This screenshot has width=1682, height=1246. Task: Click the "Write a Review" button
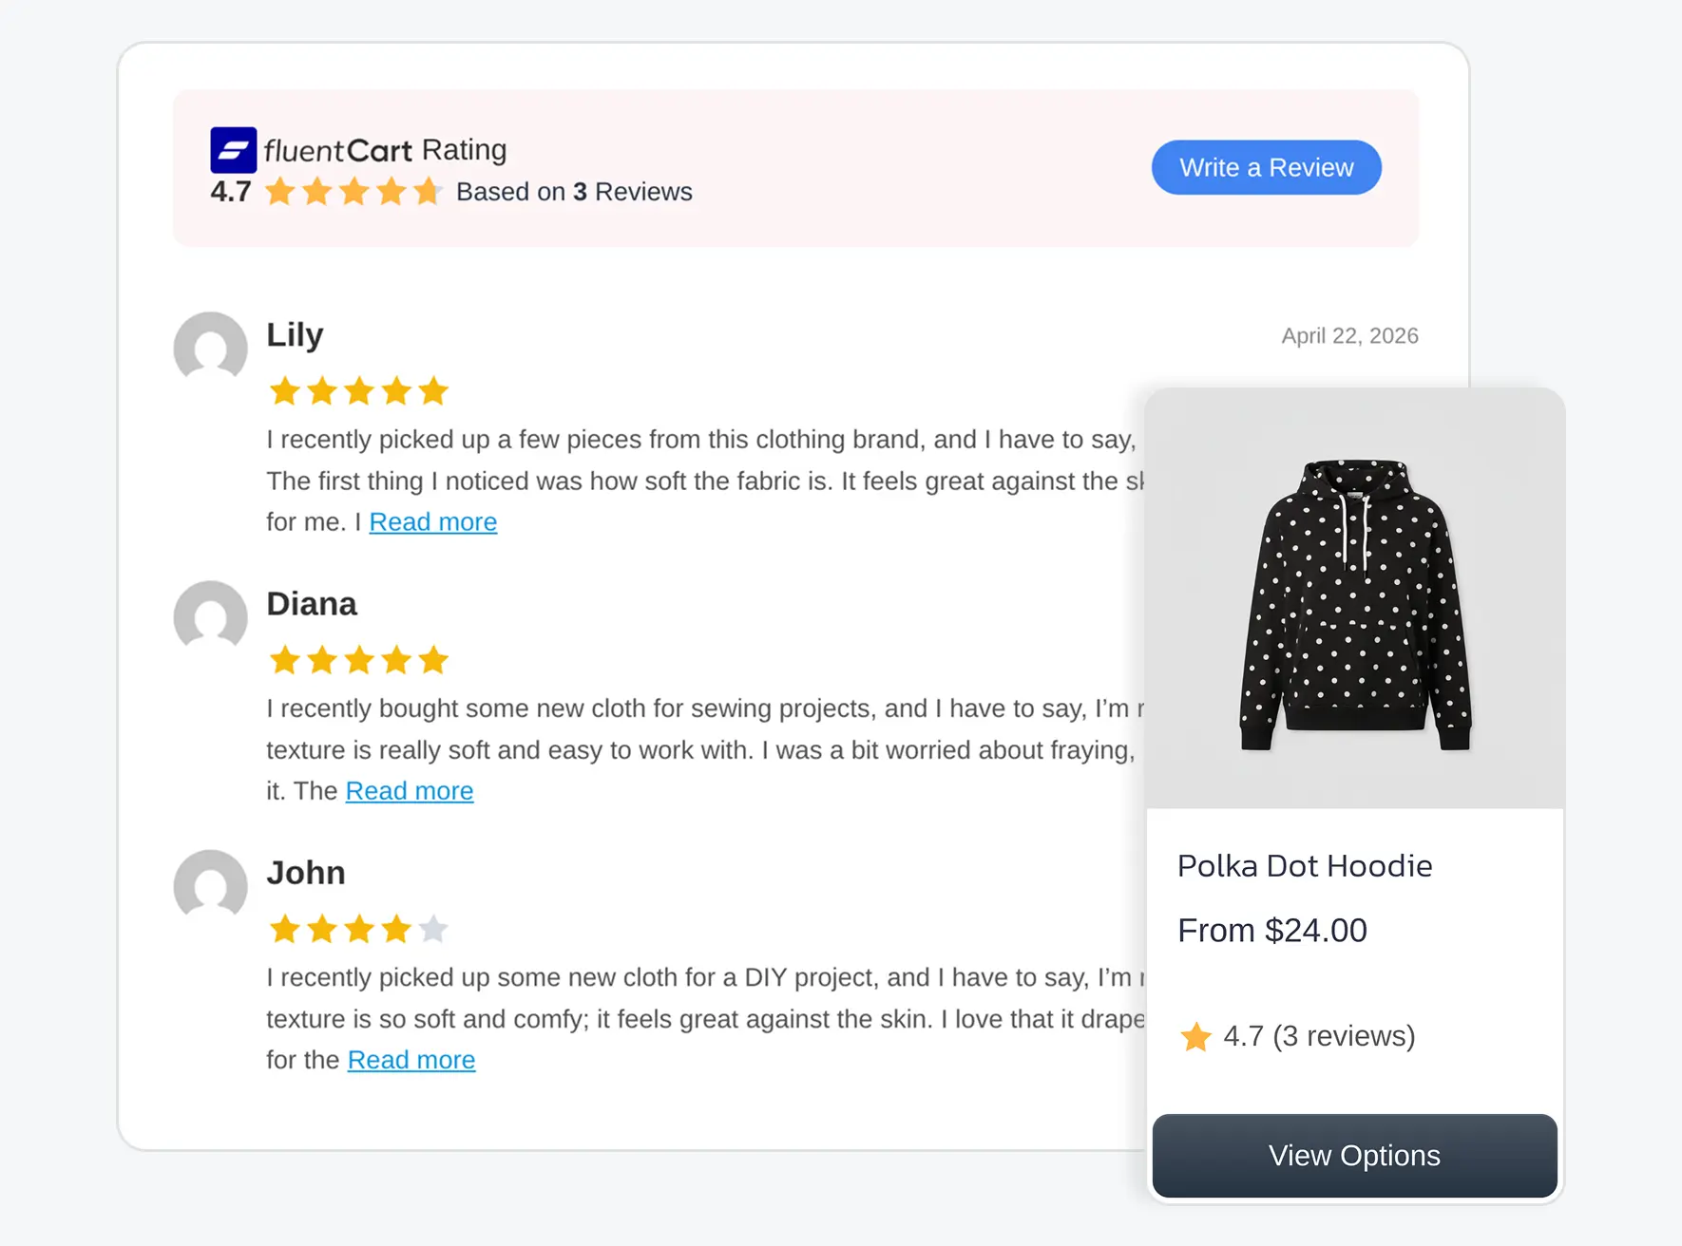(1266, 167)
